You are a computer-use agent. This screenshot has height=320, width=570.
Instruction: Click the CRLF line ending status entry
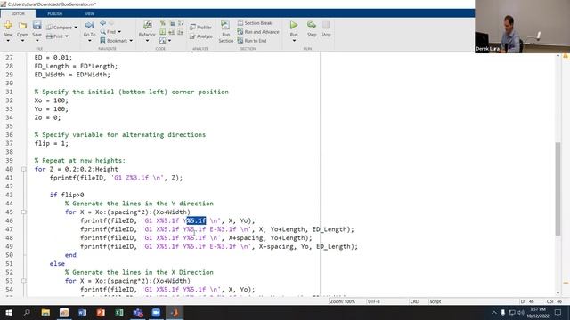(x=415, y=301)
